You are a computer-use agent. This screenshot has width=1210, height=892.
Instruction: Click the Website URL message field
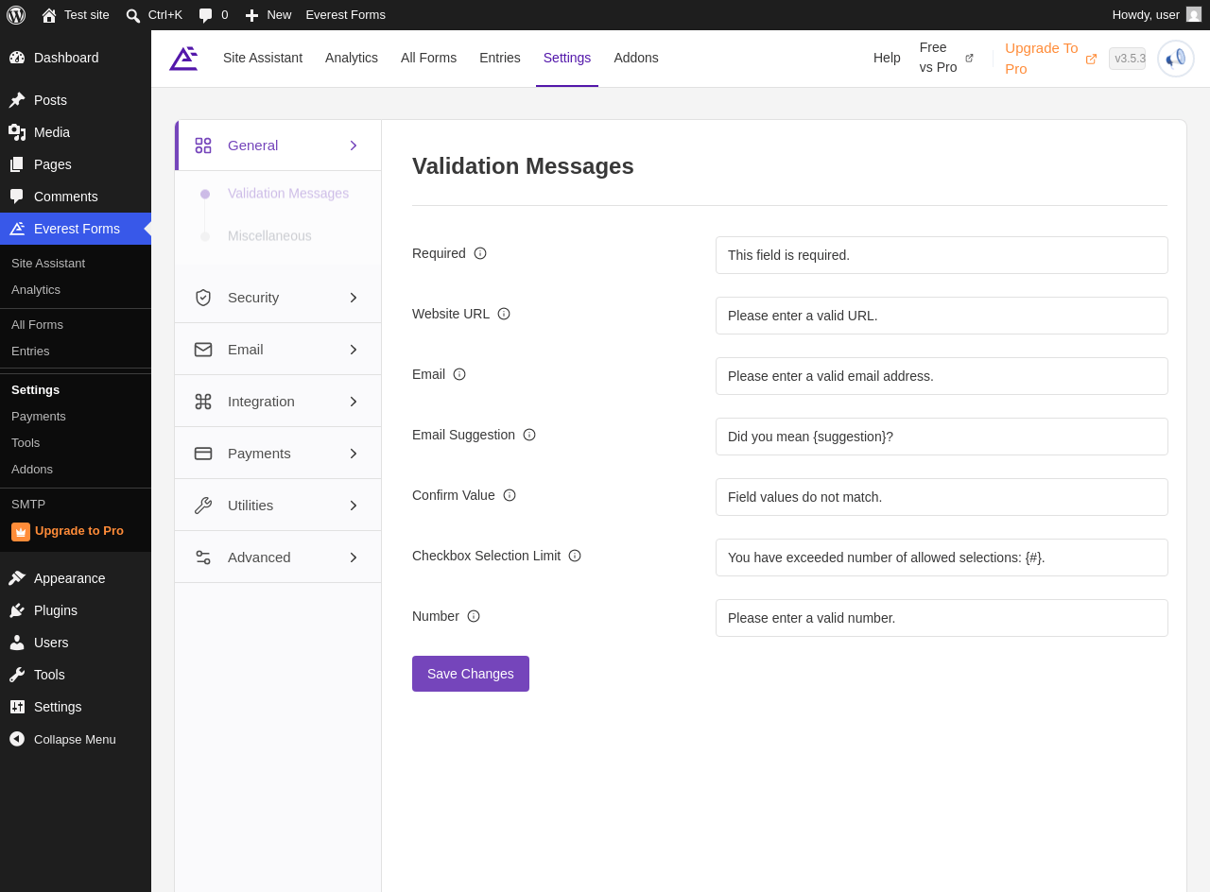[942, 316]
